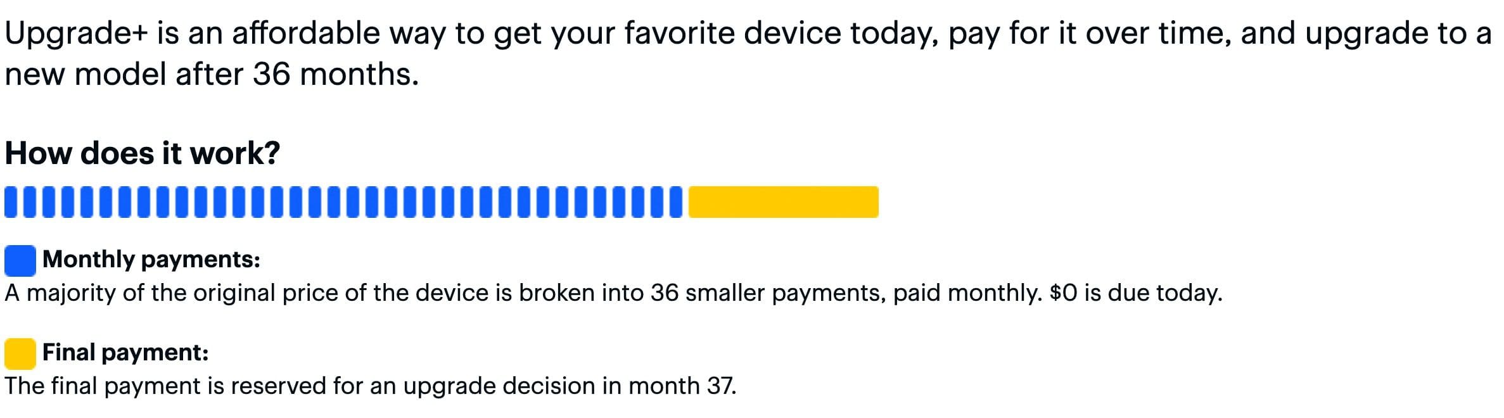Click the 'Monthly payments:' label
The width and height of the screenshot is (1504, 418).
click(151, 260)
